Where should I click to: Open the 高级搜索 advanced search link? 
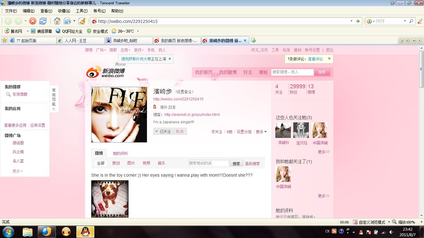[252, 164]
